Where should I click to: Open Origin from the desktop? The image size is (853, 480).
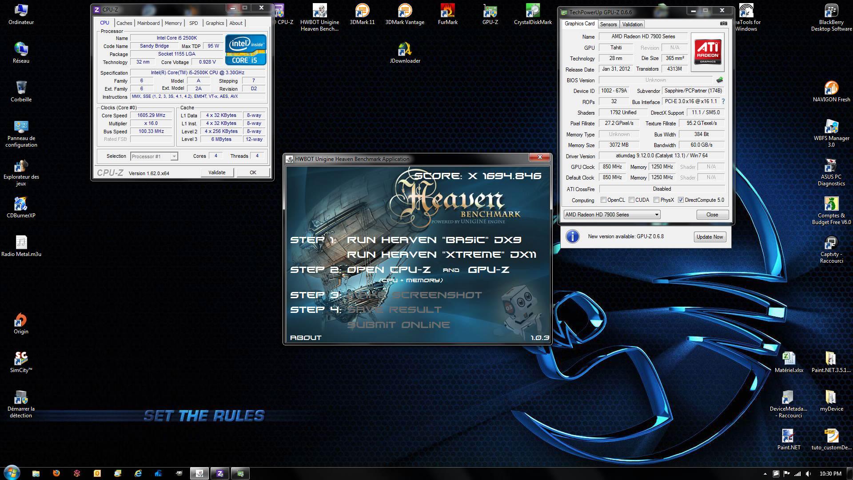click(21, 324)
